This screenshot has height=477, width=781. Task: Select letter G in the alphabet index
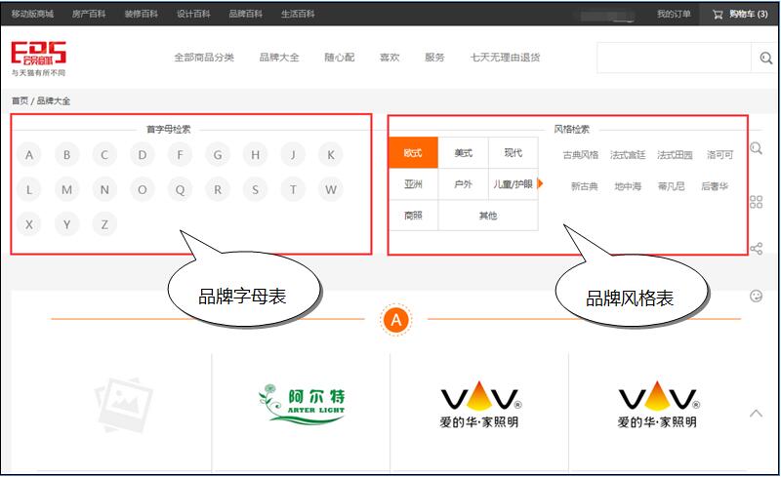218,155
